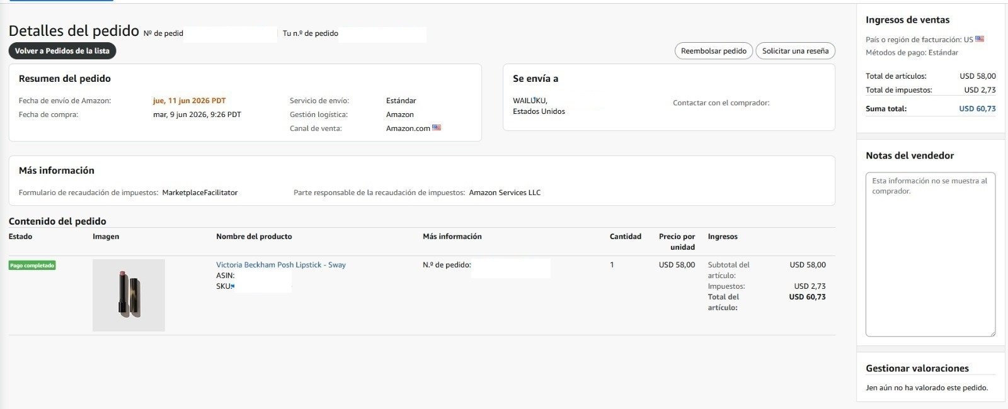Screen dimensions: 1008x409
Task: Click the Más información section heading
Action: [57, 171]
